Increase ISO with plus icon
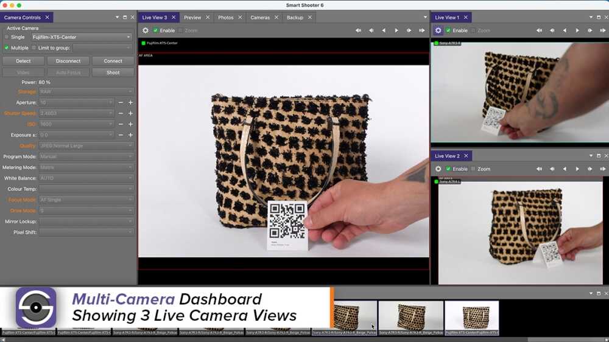Screen dimensions: 609x342 pos(130,124)
